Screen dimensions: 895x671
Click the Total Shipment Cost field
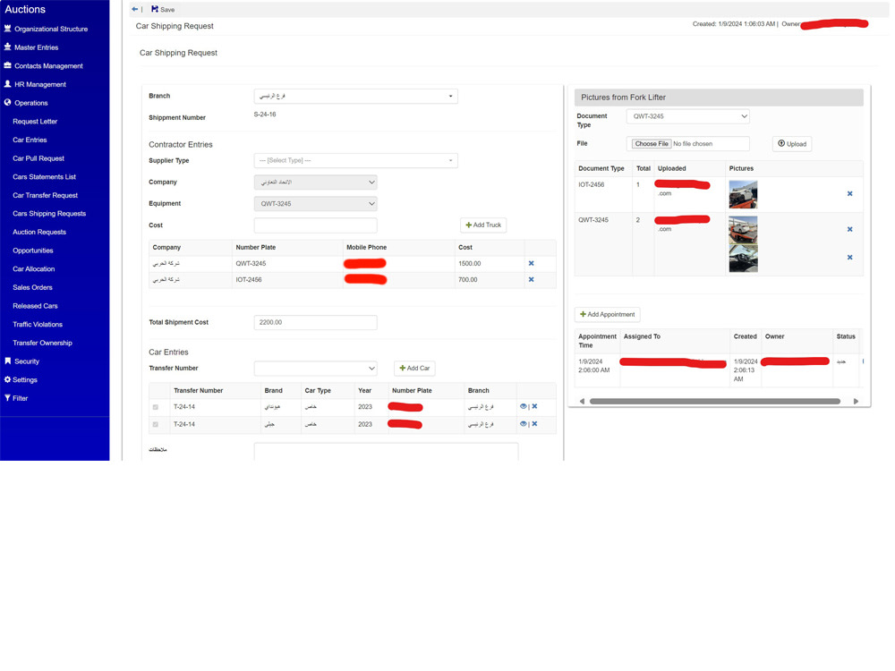click(x=315, y=322)
